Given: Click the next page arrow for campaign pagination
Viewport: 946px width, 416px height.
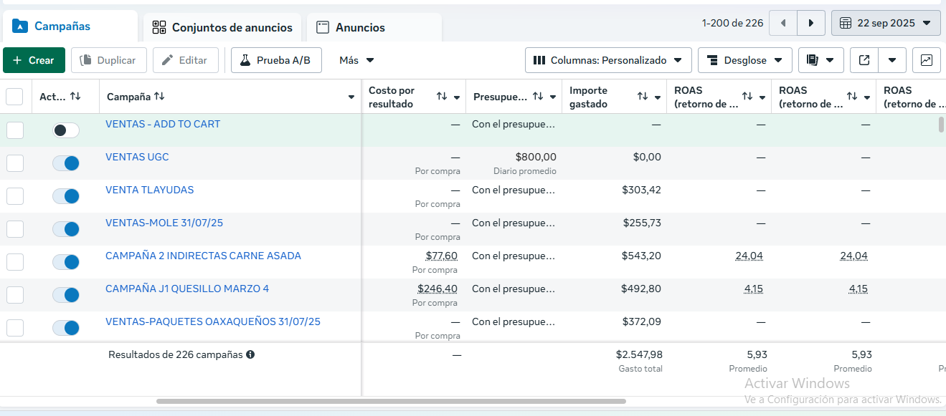Looking at the screenshot, I should tap(810, 22).
